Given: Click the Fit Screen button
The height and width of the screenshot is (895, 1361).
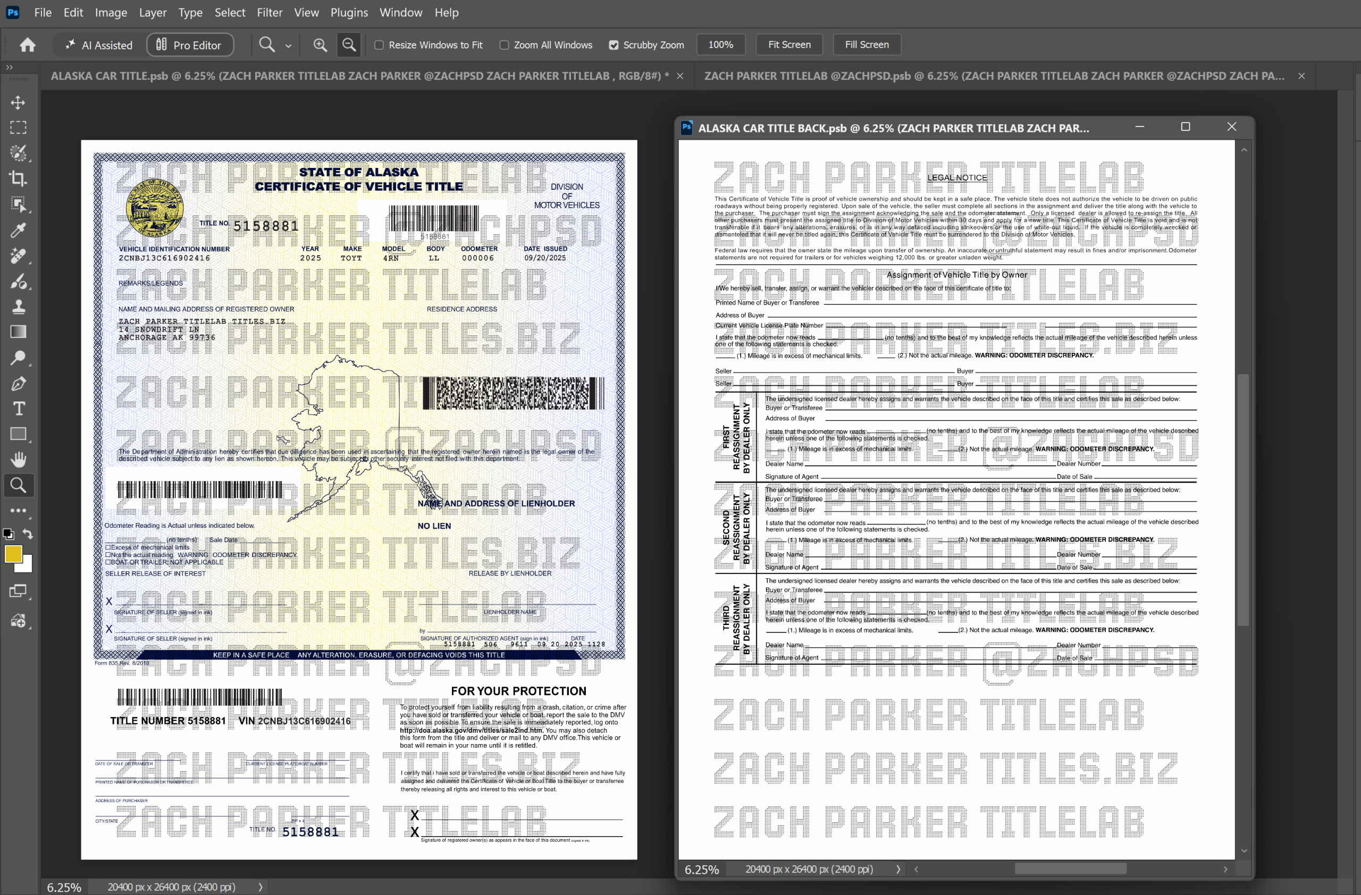Looking at the screenshot, I should click(x=789, y=45).
